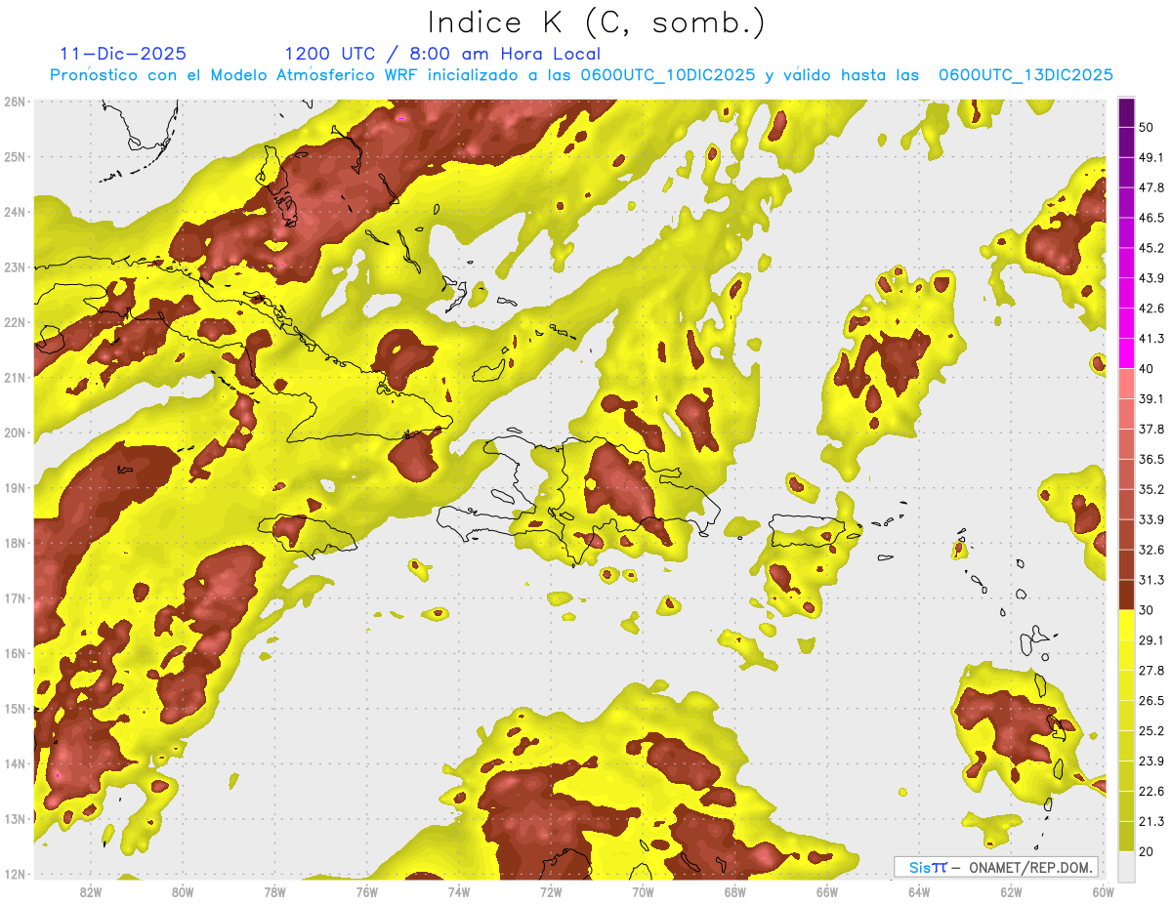Screen dimensions: 1172x905
Task: Click the colorbar value "43.9"
Action: 1151,278
